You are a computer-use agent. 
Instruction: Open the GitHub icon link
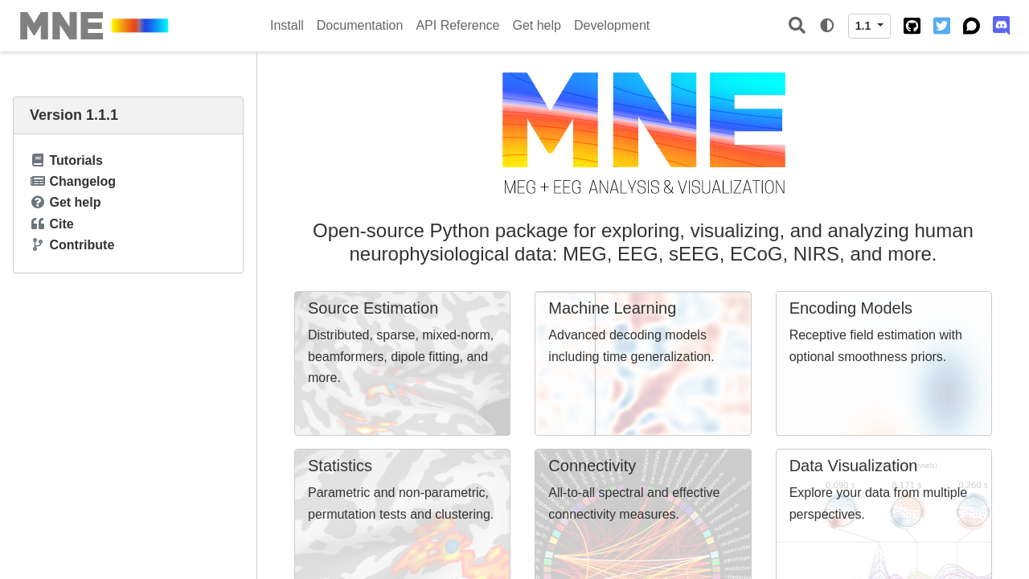point(912,26)
